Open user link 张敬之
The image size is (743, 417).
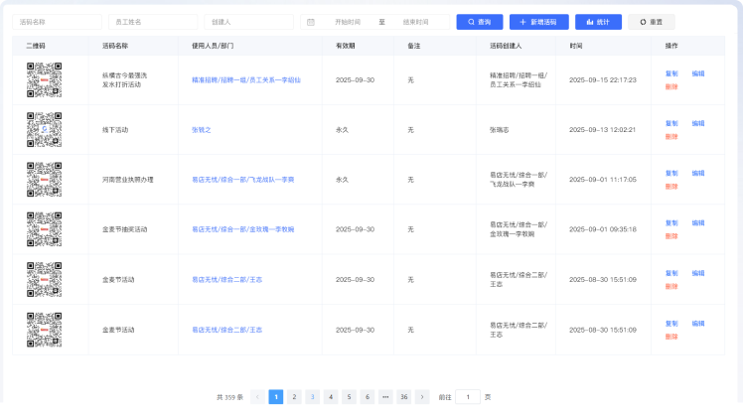(202, 130)
